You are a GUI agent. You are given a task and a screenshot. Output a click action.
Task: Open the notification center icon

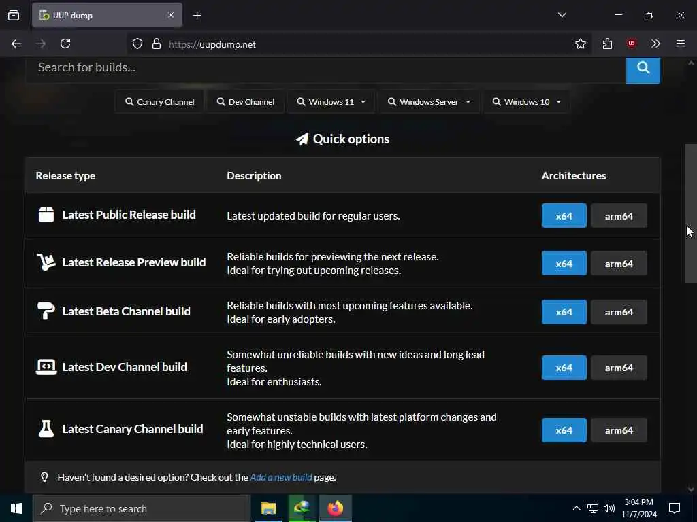point(675,508)
